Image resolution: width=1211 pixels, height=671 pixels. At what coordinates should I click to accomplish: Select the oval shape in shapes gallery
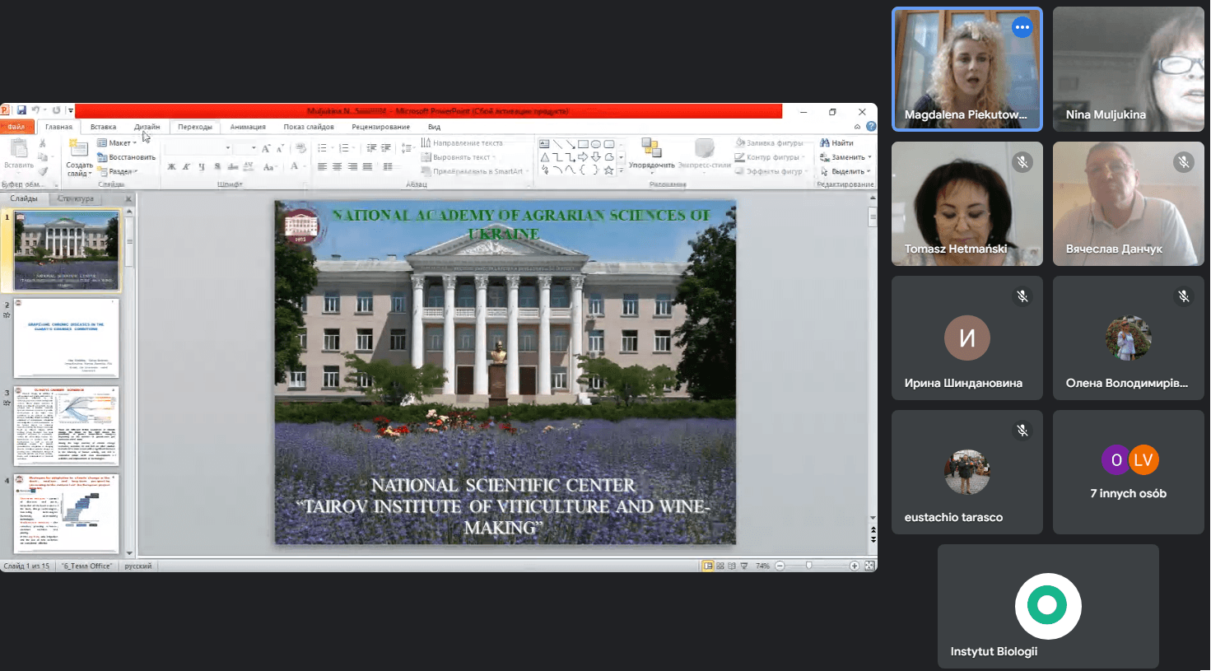596,144
